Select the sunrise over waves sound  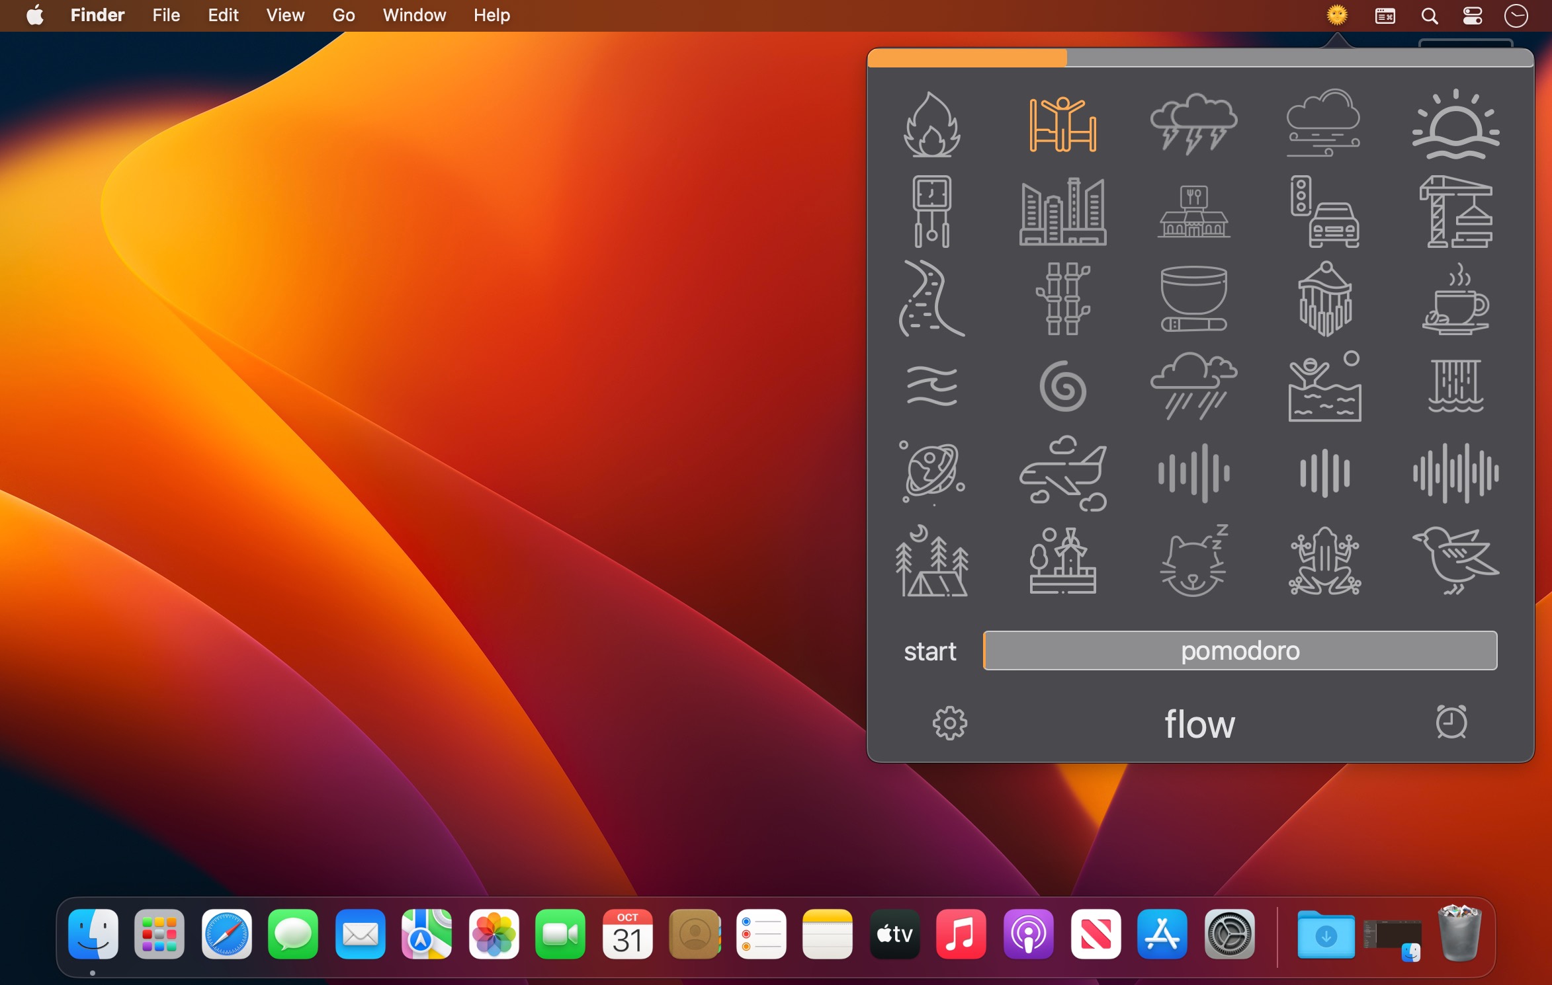click(1455, 124)
